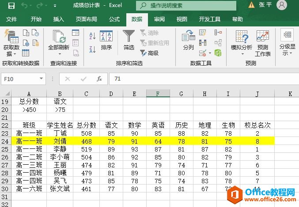Select row 24 header
Viewport: 299px width, 207px height.
pos(5,141)
